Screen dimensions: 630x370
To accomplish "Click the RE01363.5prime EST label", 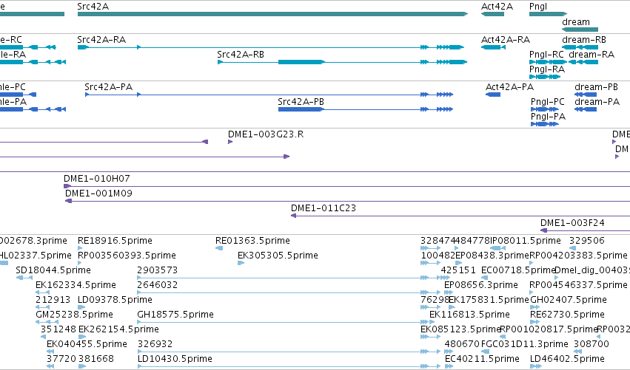I will [x=252, y=241].
